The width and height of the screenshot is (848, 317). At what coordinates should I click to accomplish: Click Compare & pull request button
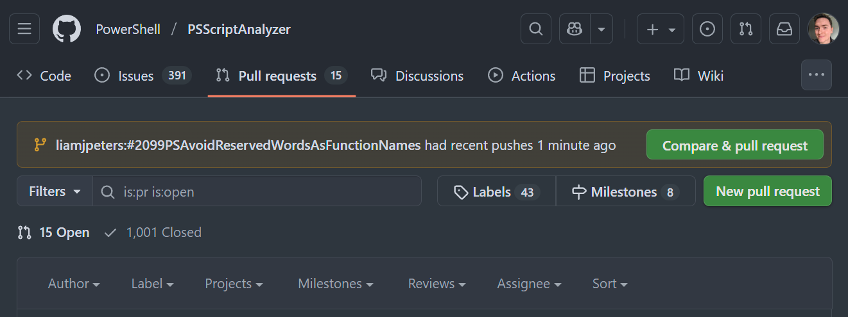[735, 145]
